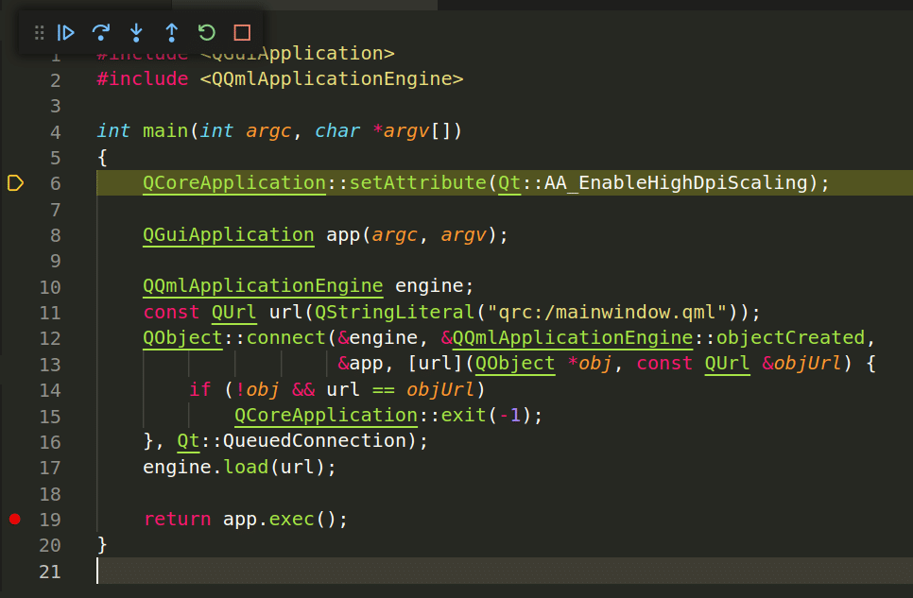The width and height of the screenshot is (913, 598).
Task: Step Out using the up-arrow icon
Action: (171, 33)
